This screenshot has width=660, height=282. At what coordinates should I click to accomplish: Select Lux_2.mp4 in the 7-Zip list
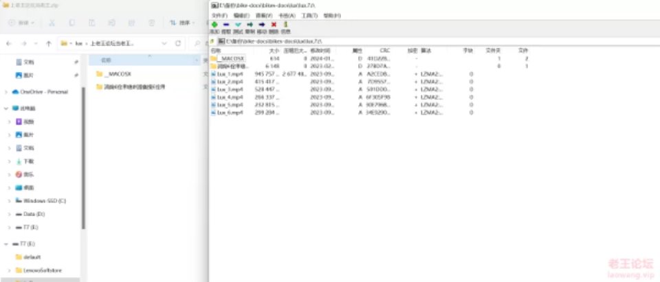[x=228, y=82]
